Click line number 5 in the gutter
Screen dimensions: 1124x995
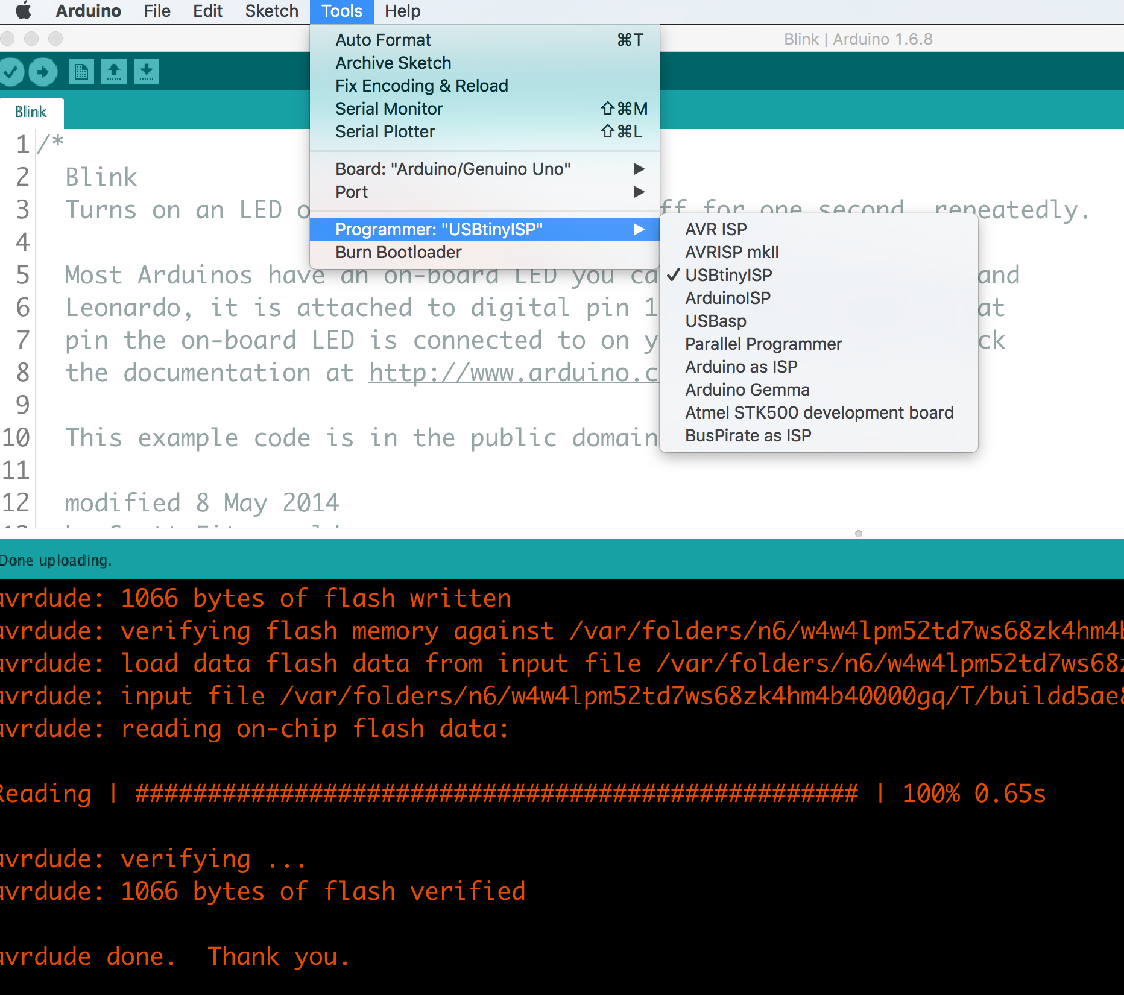pyautogui.click(x=22, y=275)
